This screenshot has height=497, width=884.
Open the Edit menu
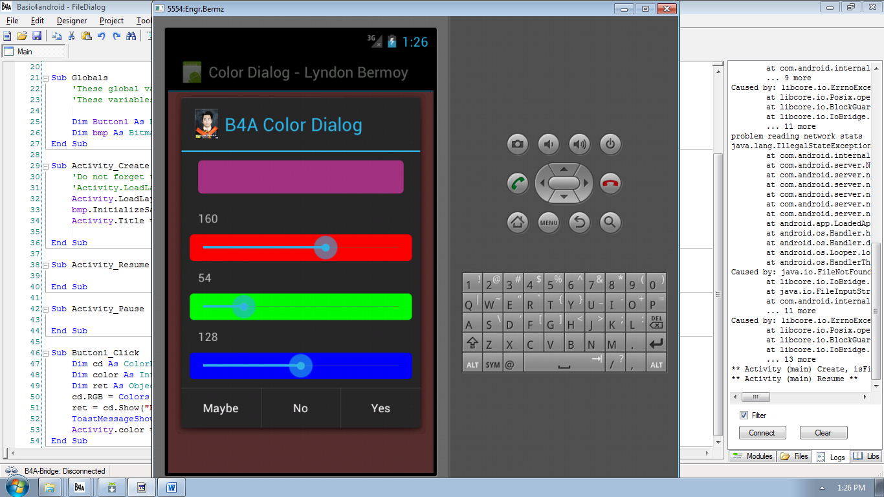(38, 21)
